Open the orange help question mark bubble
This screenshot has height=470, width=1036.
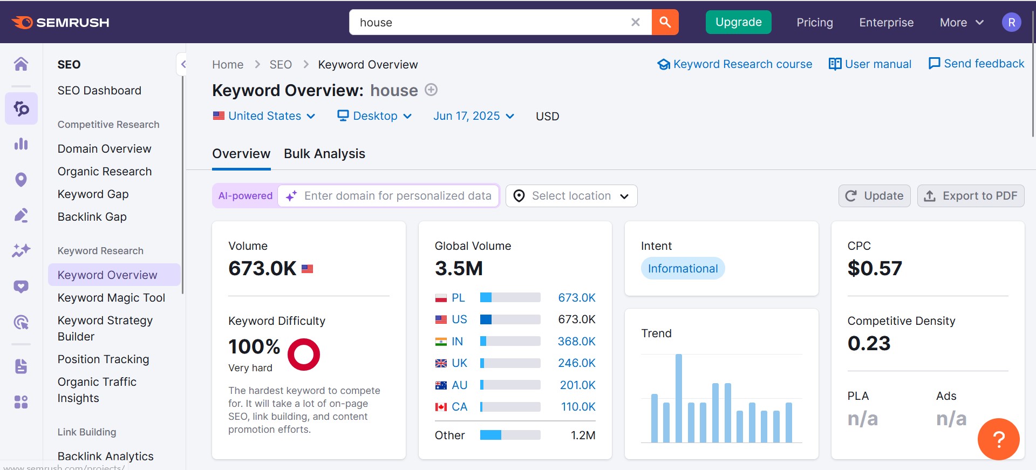tap(998, 439)
